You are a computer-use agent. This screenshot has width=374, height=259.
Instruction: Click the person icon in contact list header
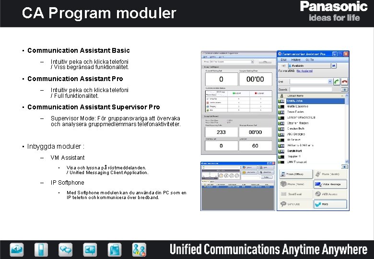281,95
